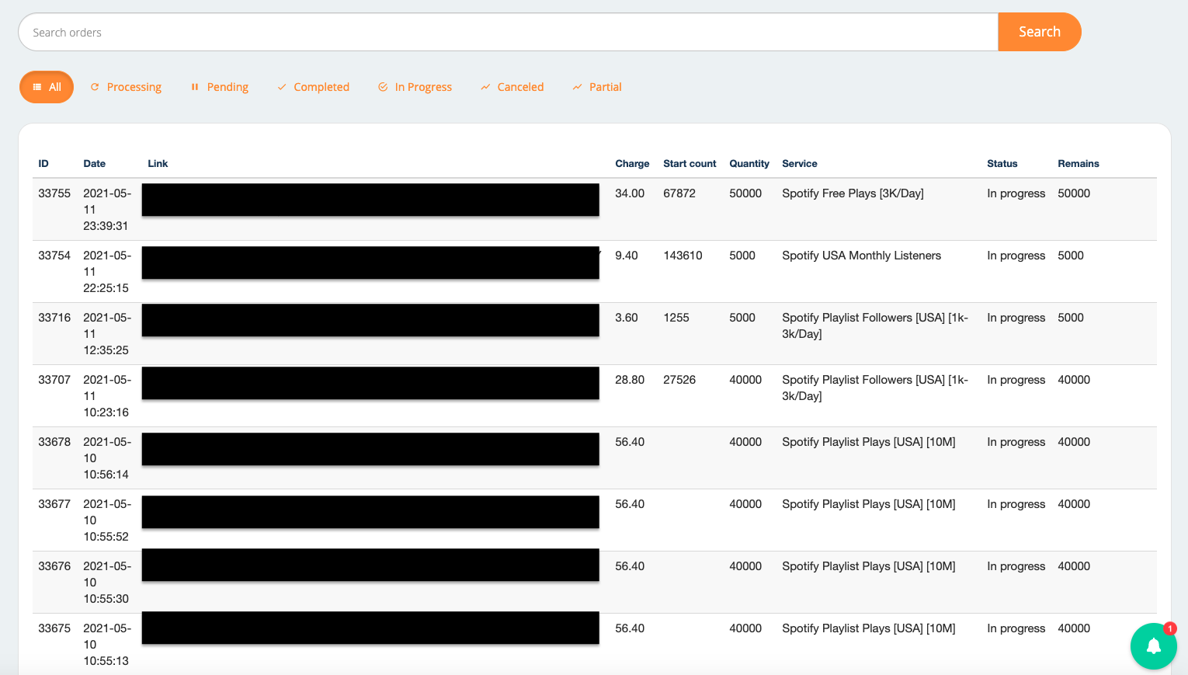
Task: Select order ID 33677
Action: (x=54, y=504)
